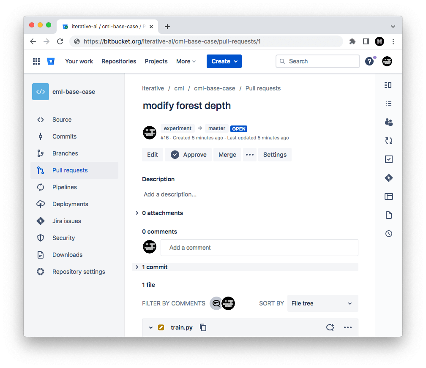
Task: Open the Sort by File tree dropdown
Action: pyautogui.click(x=322, y=303)
